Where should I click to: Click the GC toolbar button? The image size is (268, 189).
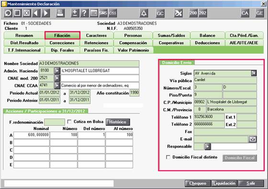coord(160,13)
